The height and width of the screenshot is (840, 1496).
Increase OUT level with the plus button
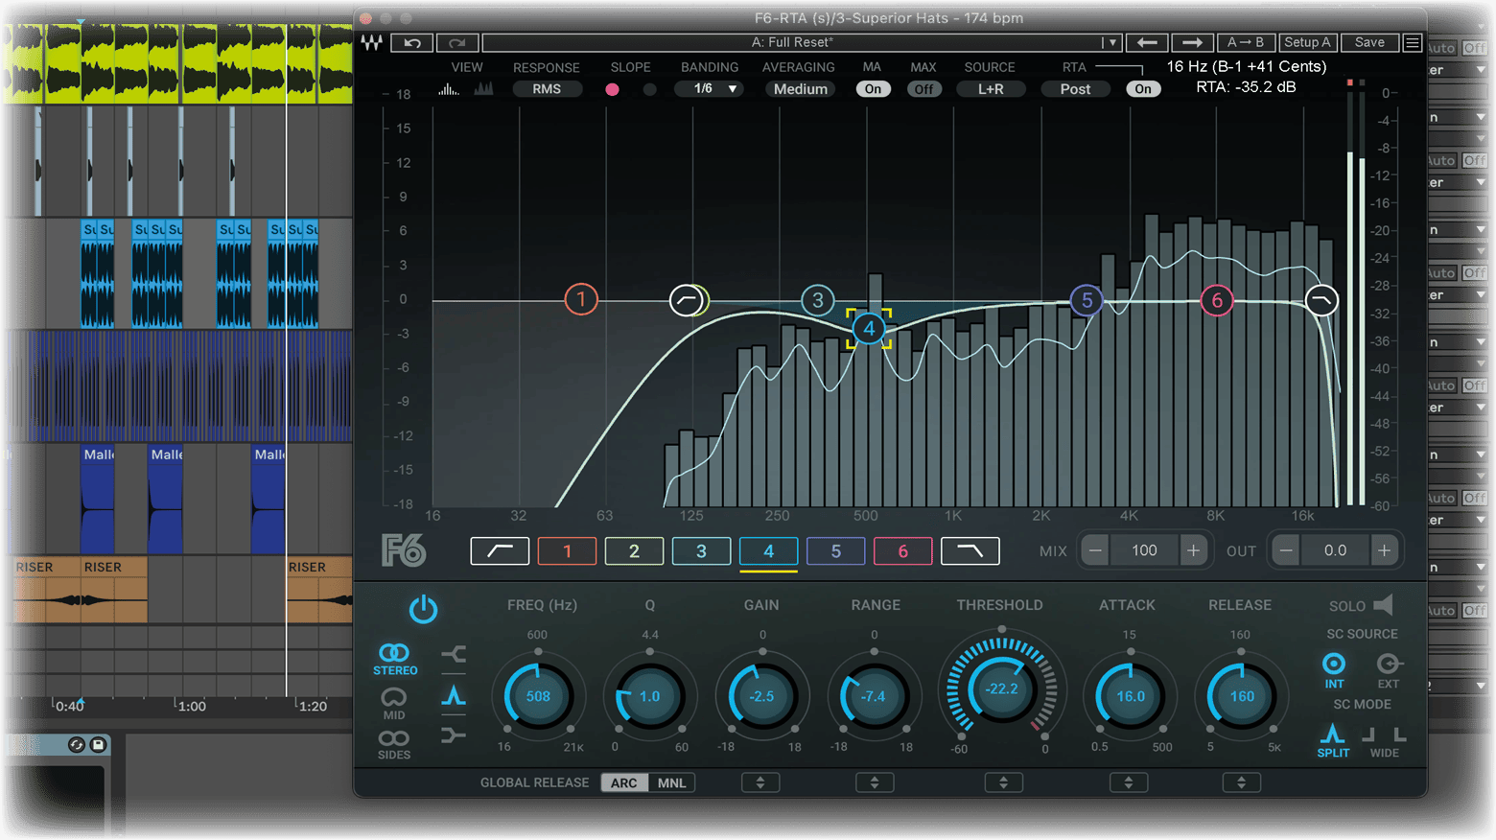(1384, 550)
